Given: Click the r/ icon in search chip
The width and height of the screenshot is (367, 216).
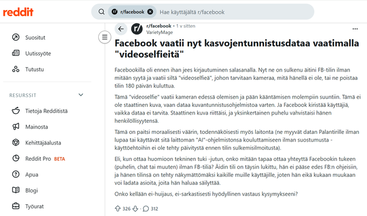Looking at the screenshot, I should pos(115,12).
